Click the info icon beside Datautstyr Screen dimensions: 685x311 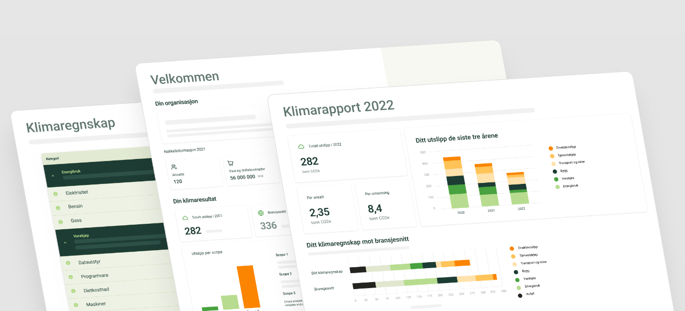[68, 263]
